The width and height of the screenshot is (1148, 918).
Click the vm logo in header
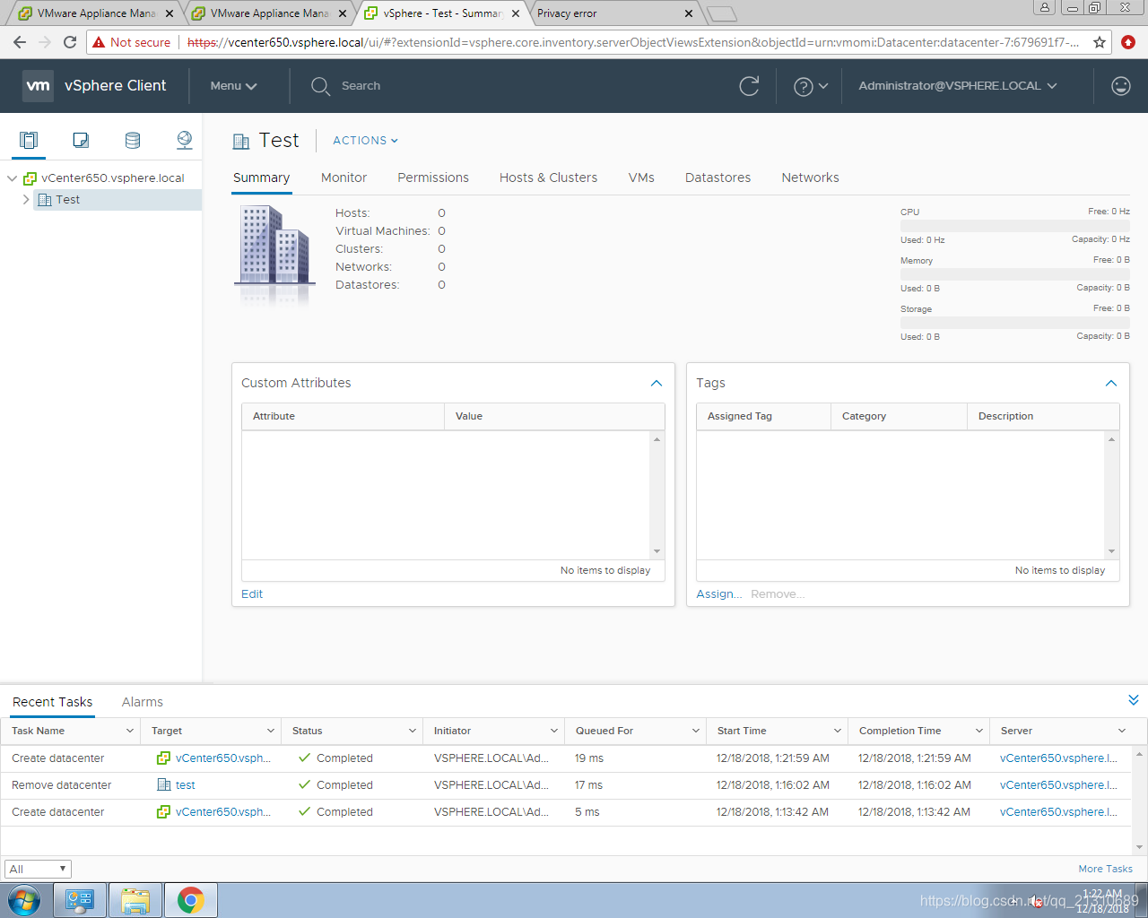coord(38,86)
